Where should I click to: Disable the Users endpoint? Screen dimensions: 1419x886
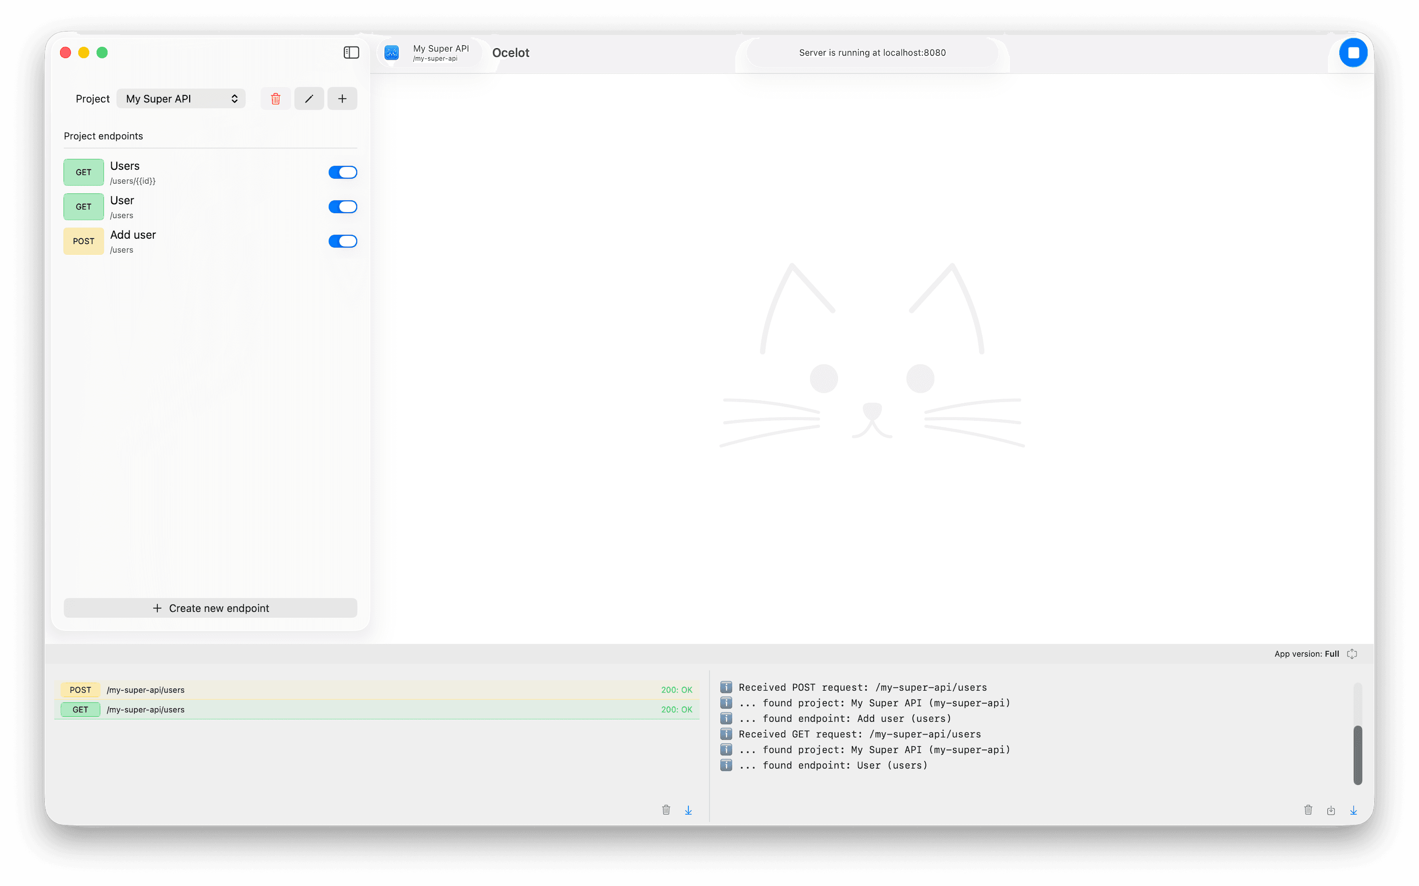tap(342, 172)
